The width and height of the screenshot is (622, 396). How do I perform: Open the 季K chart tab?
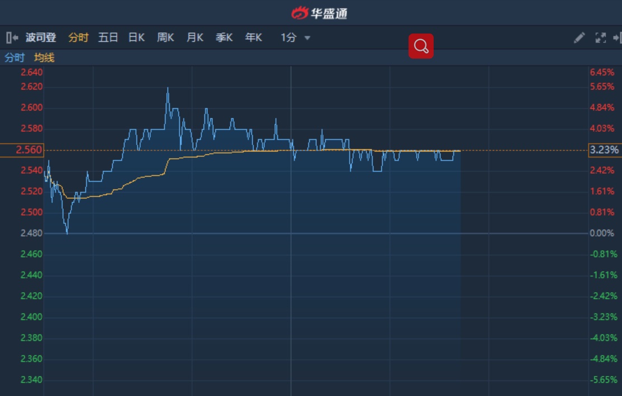(224, 37)
